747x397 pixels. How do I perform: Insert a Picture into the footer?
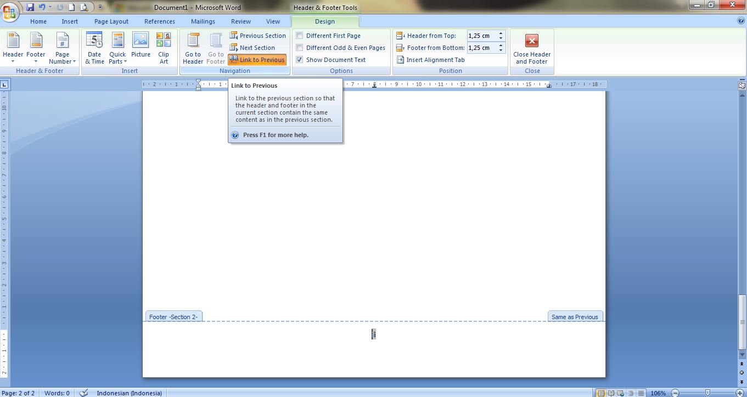click(x=141, y=46)
